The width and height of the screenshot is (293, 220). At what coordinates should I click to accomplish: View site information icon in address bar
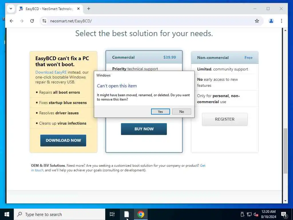pos(44,21)
